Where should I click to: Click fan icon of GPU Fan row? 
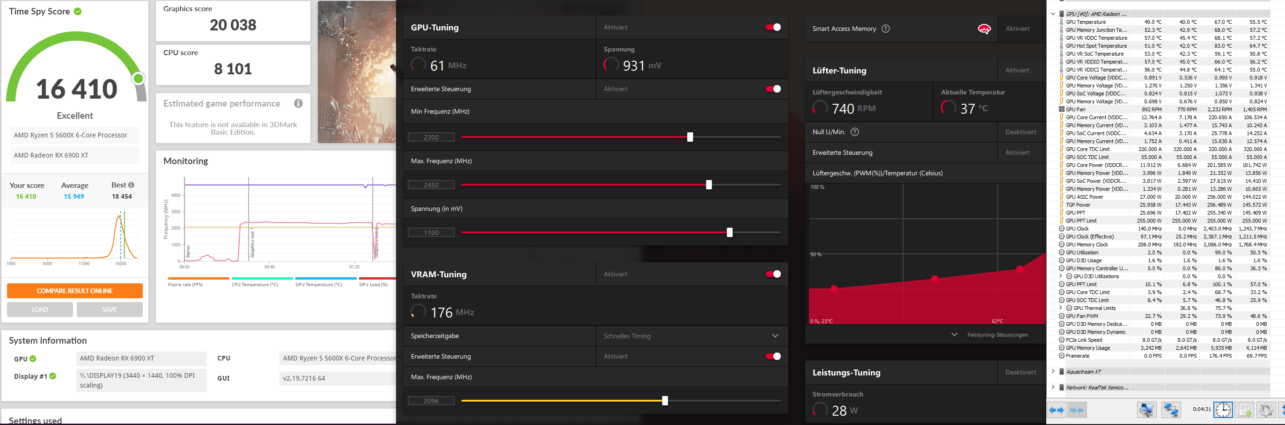pyautogui.click(x=1062, y=109)
